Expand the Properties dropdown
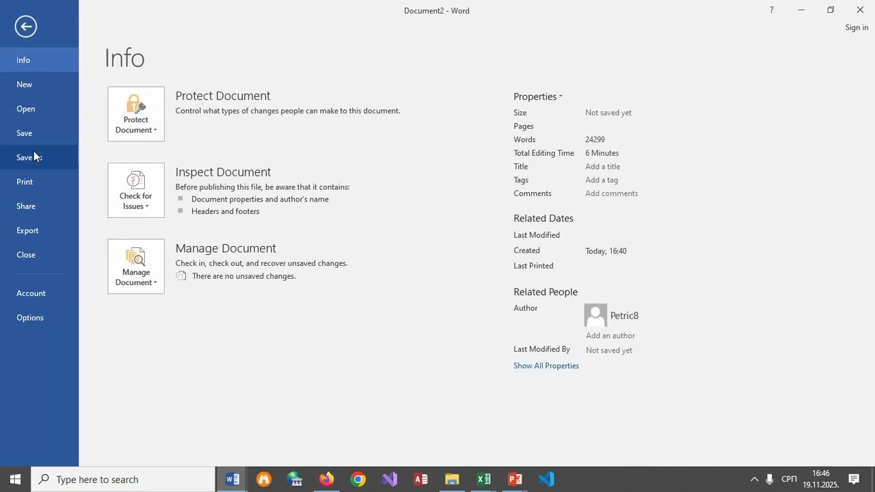 pos(538,96)
